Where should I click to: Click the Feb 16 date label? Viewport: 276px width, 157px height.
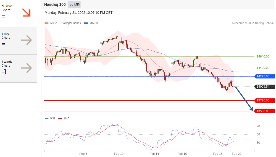click(x=182, y=154)
